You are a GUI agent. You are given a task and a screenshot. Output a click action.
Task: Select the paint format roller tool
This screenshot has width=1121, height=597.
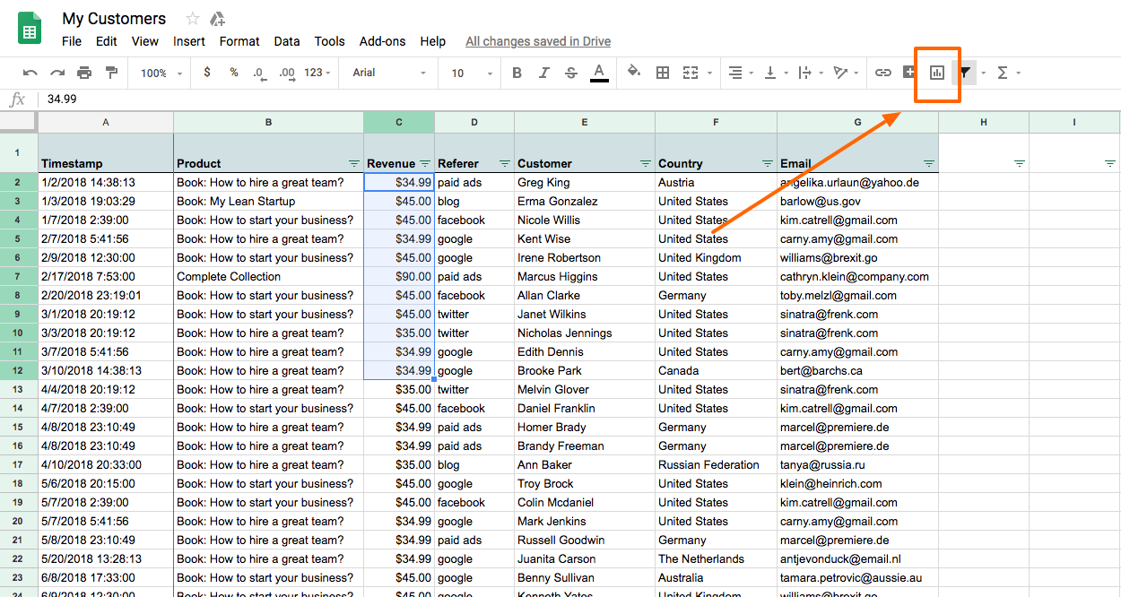111,73
